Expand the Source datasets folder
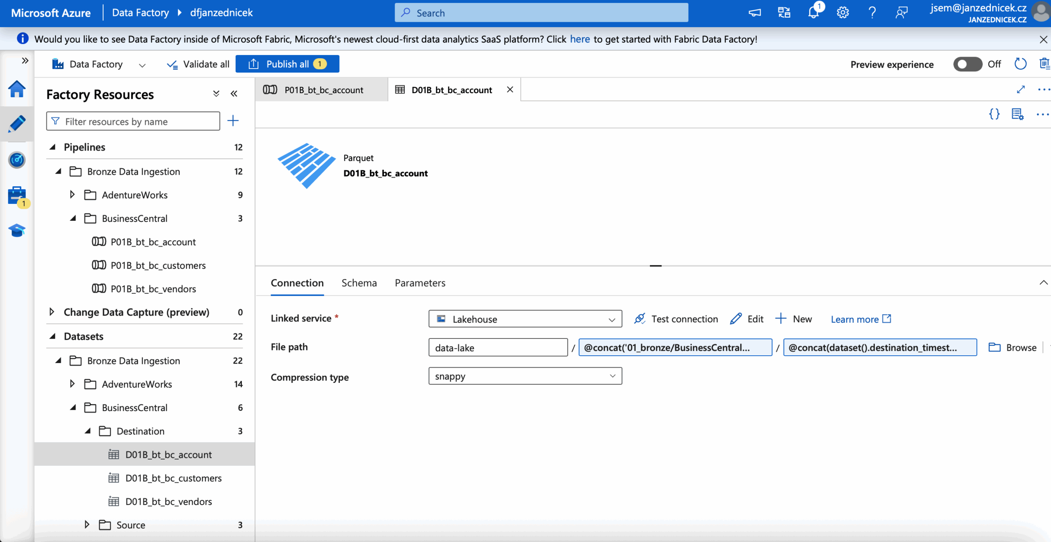The height and width of the screenshot is (542, 1051). [87, 524]
